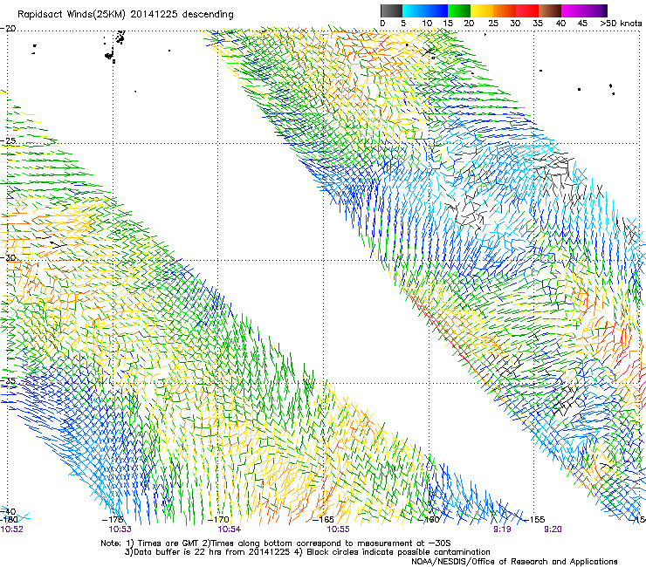
Task: Click the green 15-20 knots legend swatch
Action: pyautogui.click(x=459, y=10)
